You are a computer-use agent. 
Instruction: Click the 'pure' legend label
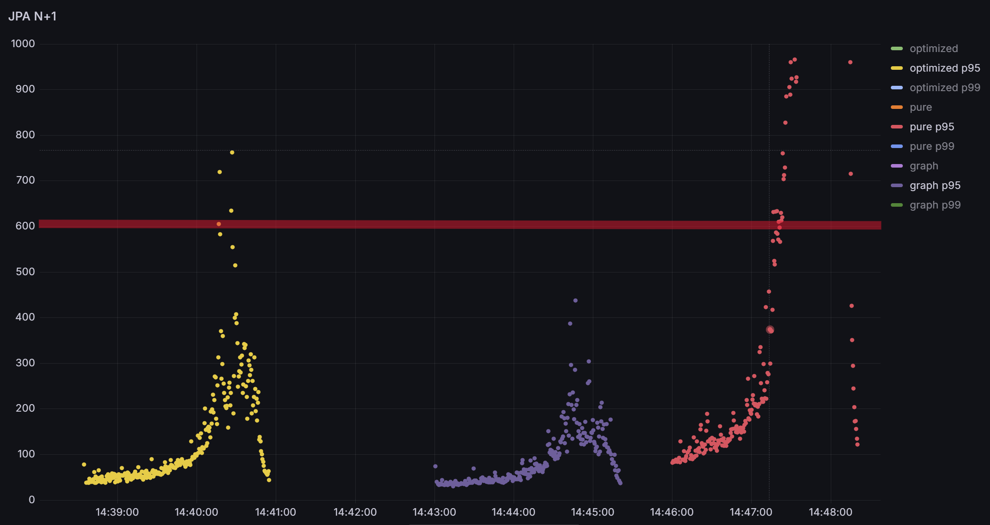tap(921, 107)
